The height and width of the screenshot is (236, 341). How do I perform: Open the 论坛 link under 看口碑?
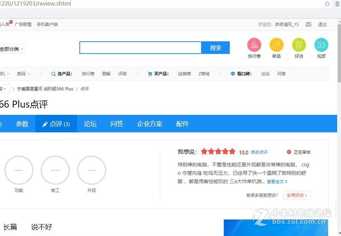265,74
